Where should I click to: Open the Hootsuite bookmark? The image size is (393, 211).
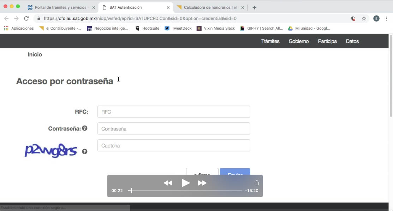148,28
